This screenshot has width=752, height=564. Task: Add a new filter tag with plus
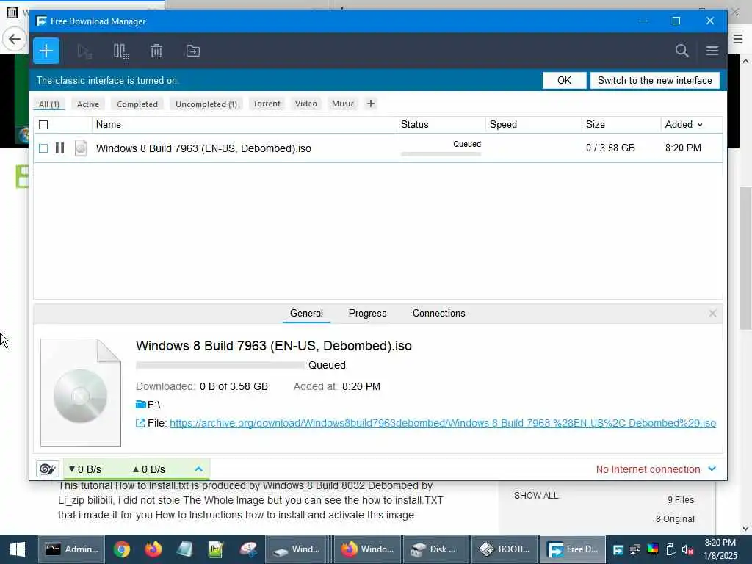coord(370,104)
